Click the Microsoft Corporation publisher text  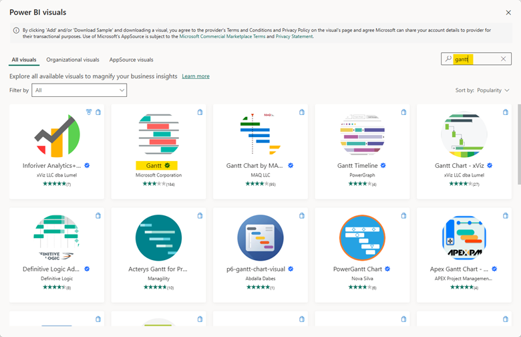tap(158, 175)
